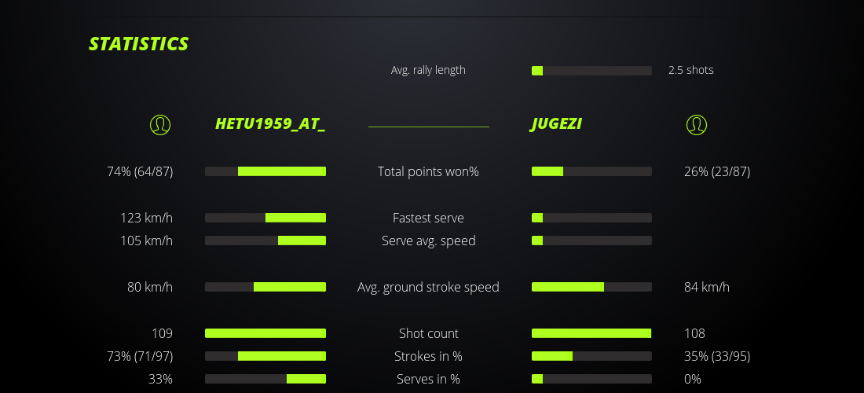Click the STATISTICS heading
This screenshot has width=864, height=393.
tap(139, 44)
